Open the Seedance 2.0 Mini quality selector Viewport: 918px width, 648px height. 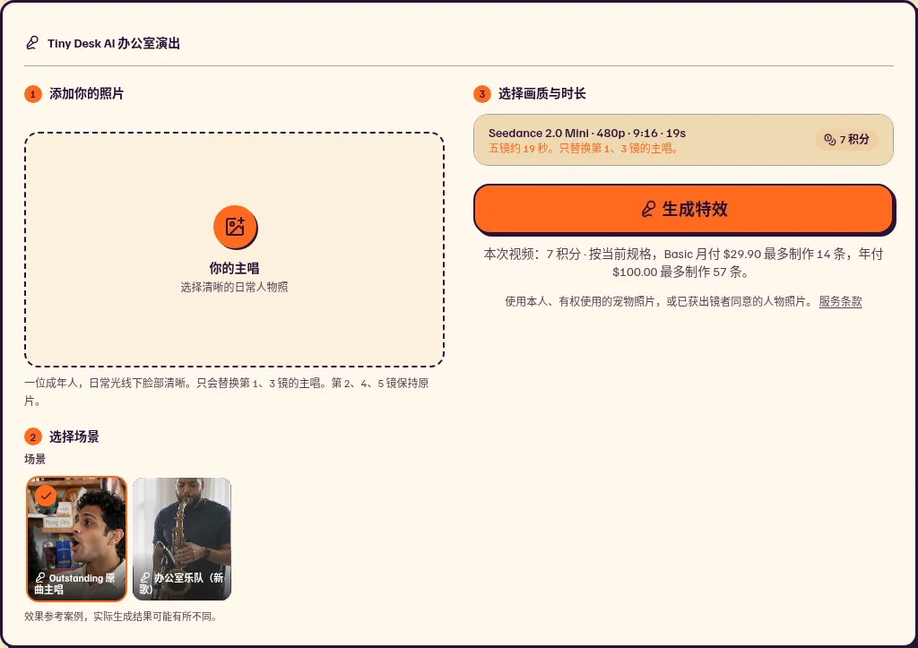pos(683,140)
